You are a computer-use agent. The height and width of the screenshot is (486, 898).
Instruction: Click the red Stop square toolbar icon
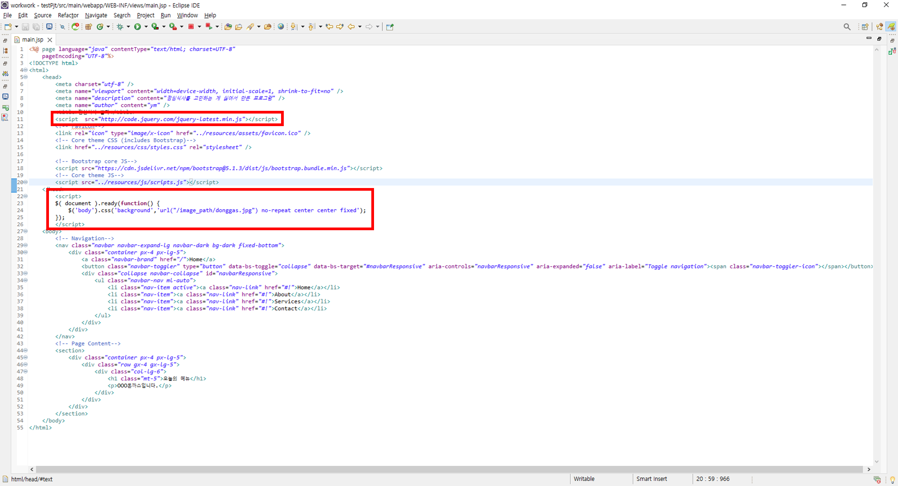[191, 27]
